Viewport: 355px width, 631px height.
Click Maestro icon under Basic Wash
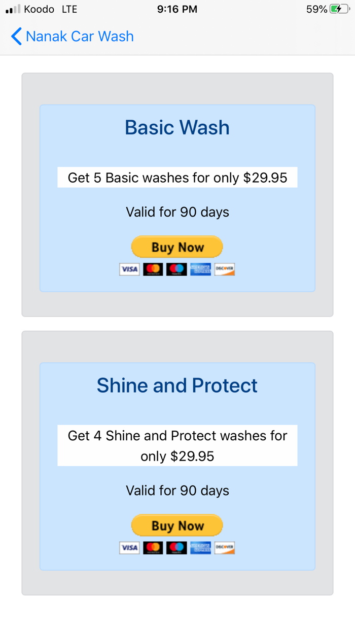[x=176, y=269]
